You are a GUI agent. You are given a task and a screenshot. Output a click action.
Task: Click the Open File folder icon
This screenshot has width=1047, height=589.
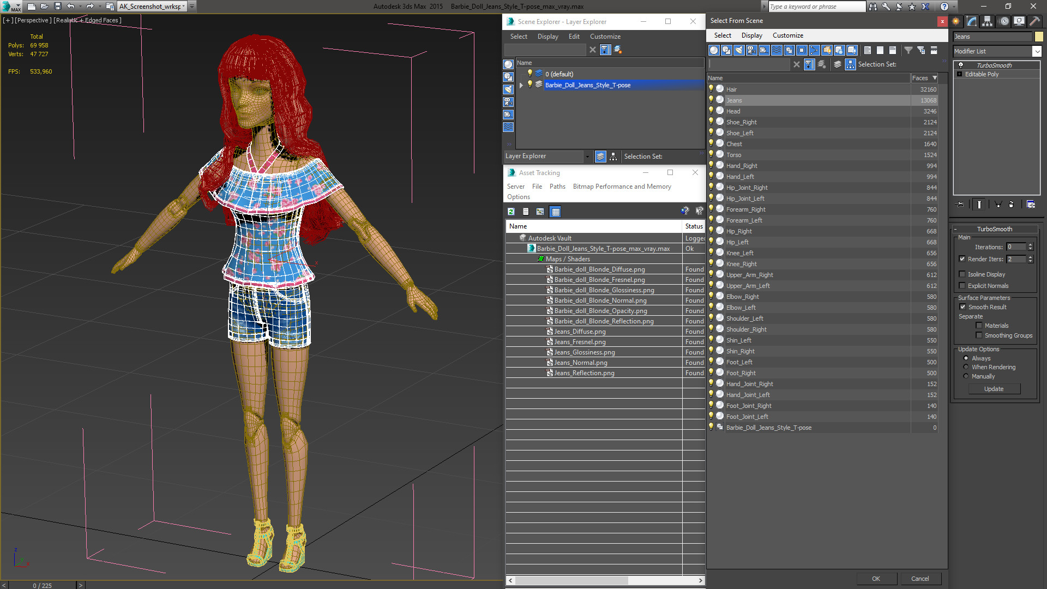pyautogui.click(x=45, y=7)
